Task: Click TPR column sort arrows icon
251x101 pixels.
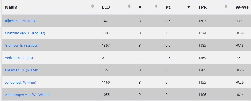Action: (226, 6)
